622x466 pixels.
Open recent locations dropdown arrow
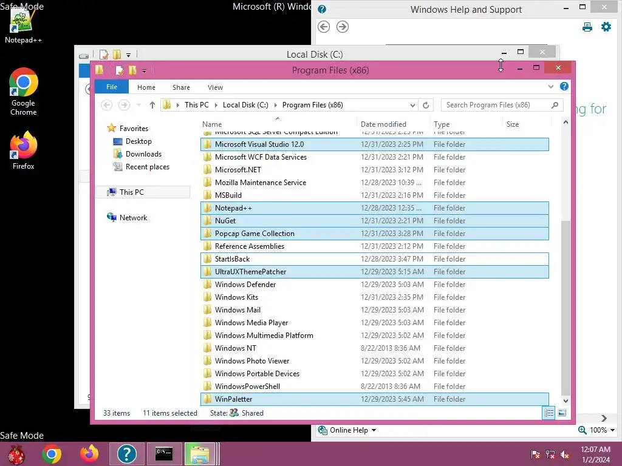click(138, 105)
